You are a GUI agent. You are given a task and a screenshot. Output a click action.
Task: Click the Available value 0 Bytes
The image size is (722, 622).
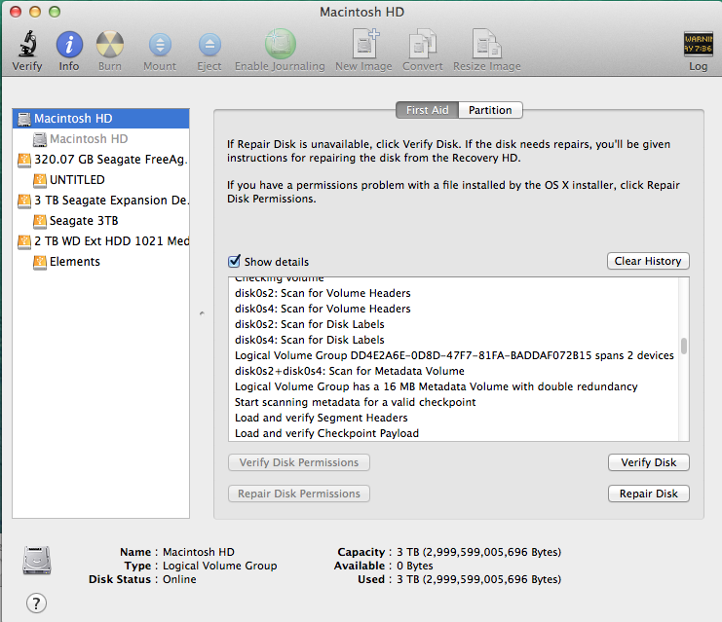click(415, 566)
